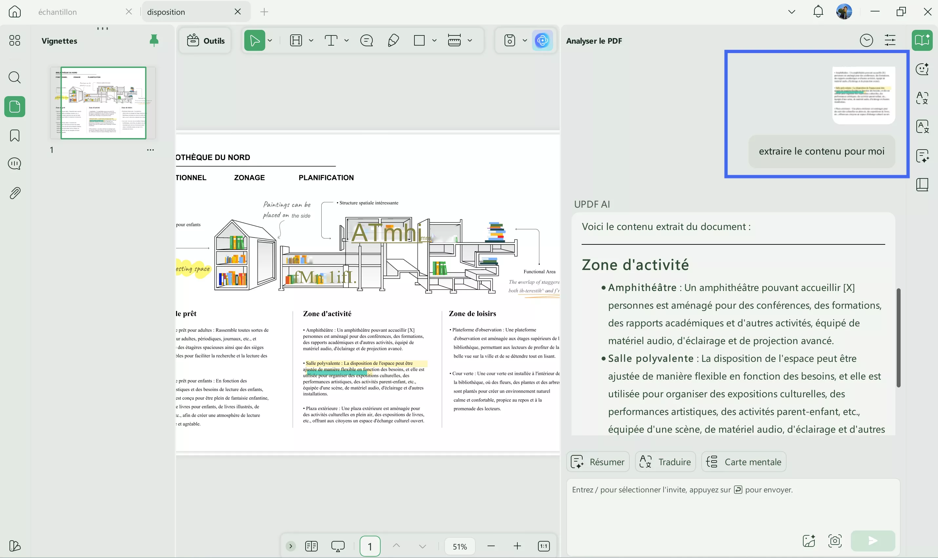Expand the selection tool dropdown
The width and height of the screenshot is (938, 558).
[269, 40]
